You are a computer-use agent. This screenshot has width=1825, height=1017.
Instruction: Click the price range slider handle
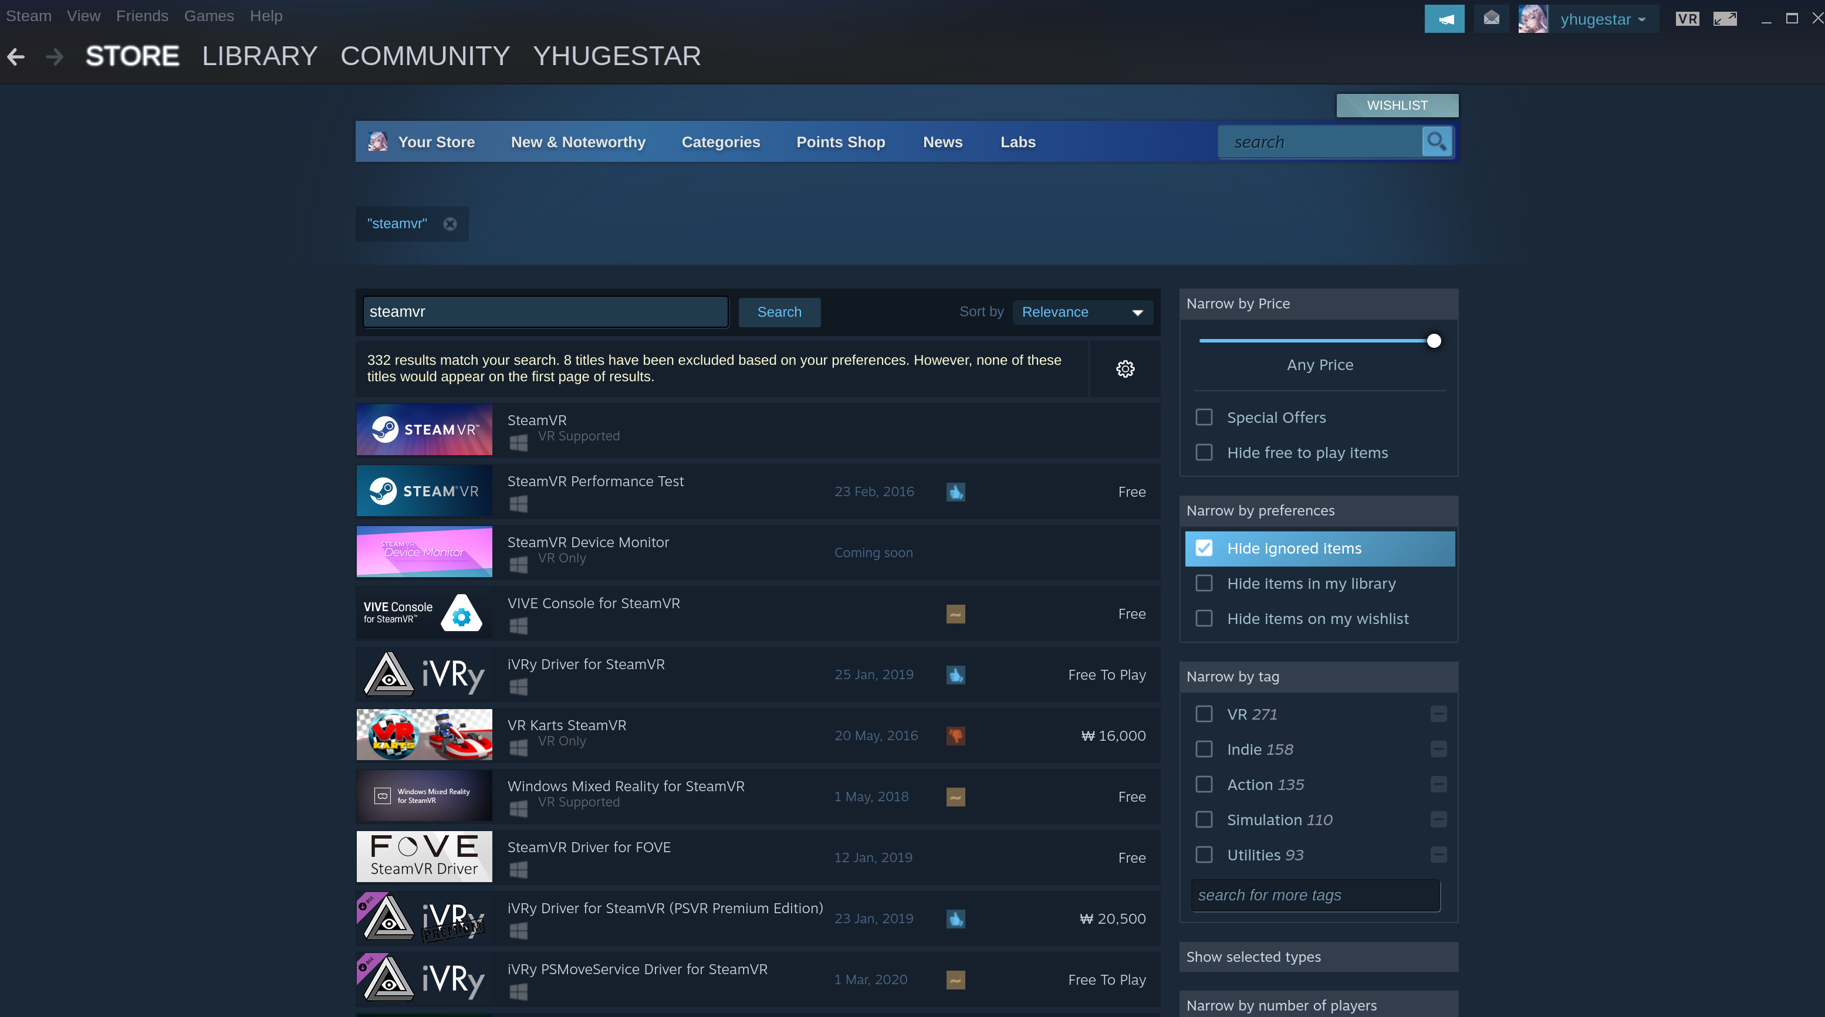coord(1433,341)
